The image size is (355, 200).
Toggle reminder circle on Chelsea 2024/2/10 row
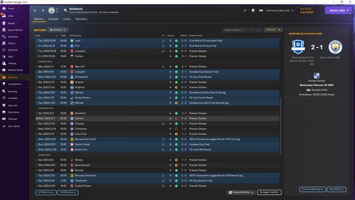(x=37, y=124)
